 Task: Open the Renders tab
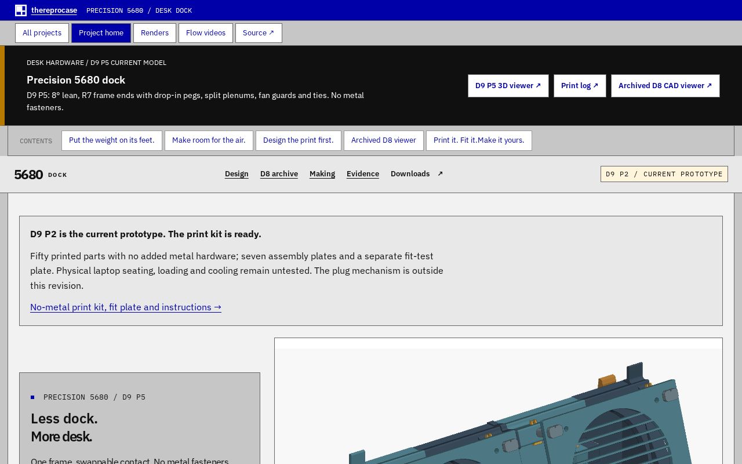[155, 33]
